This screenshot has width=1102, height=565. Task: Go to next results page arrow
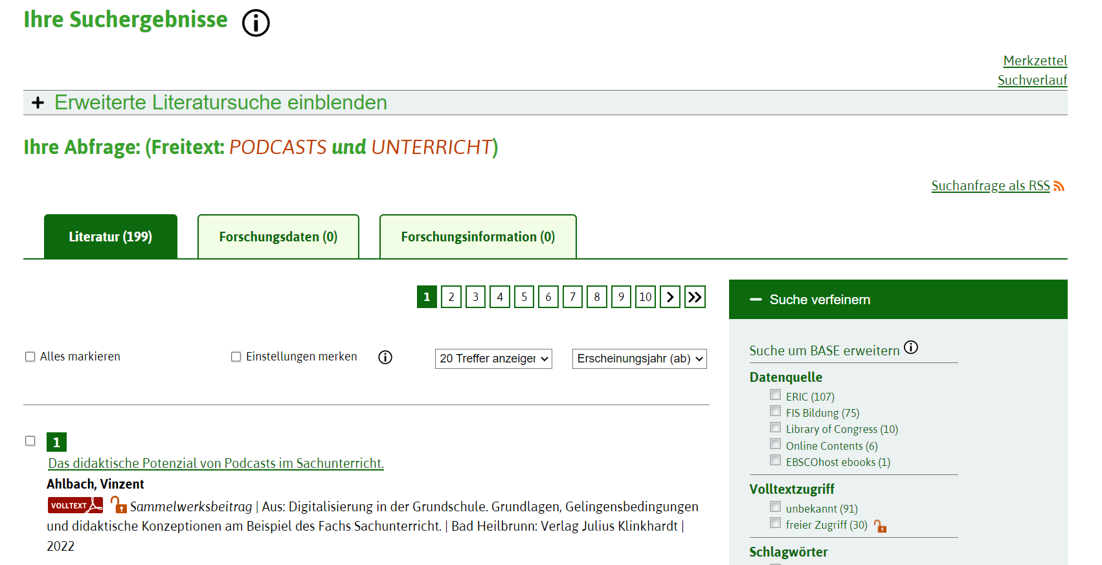tap(670, 297)
